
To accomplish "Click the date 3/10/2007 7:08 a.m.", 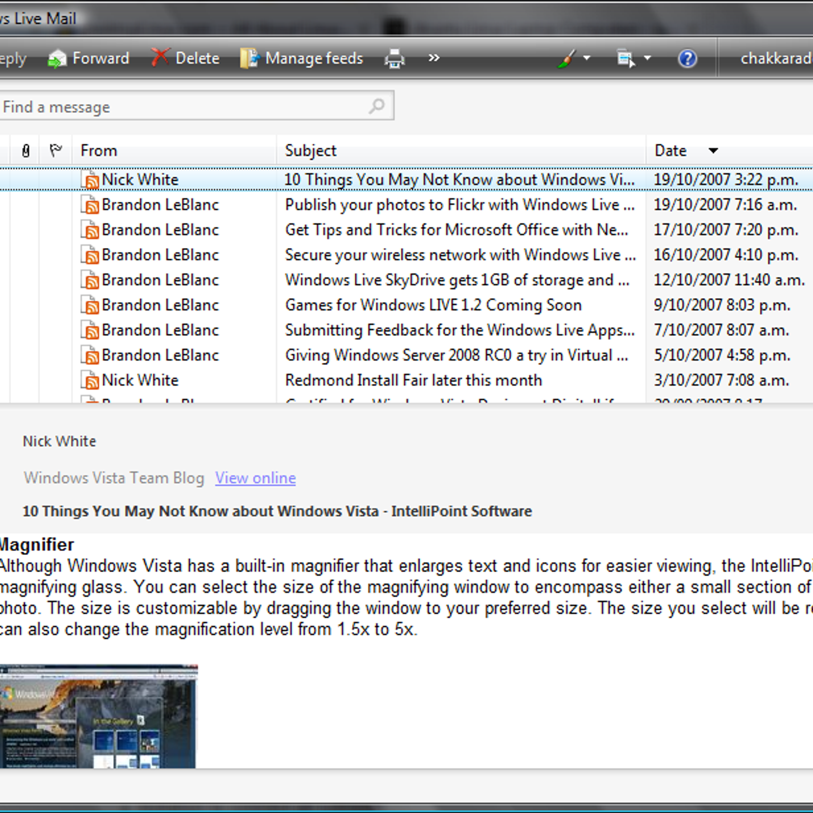I will click(x=721, y=380).
